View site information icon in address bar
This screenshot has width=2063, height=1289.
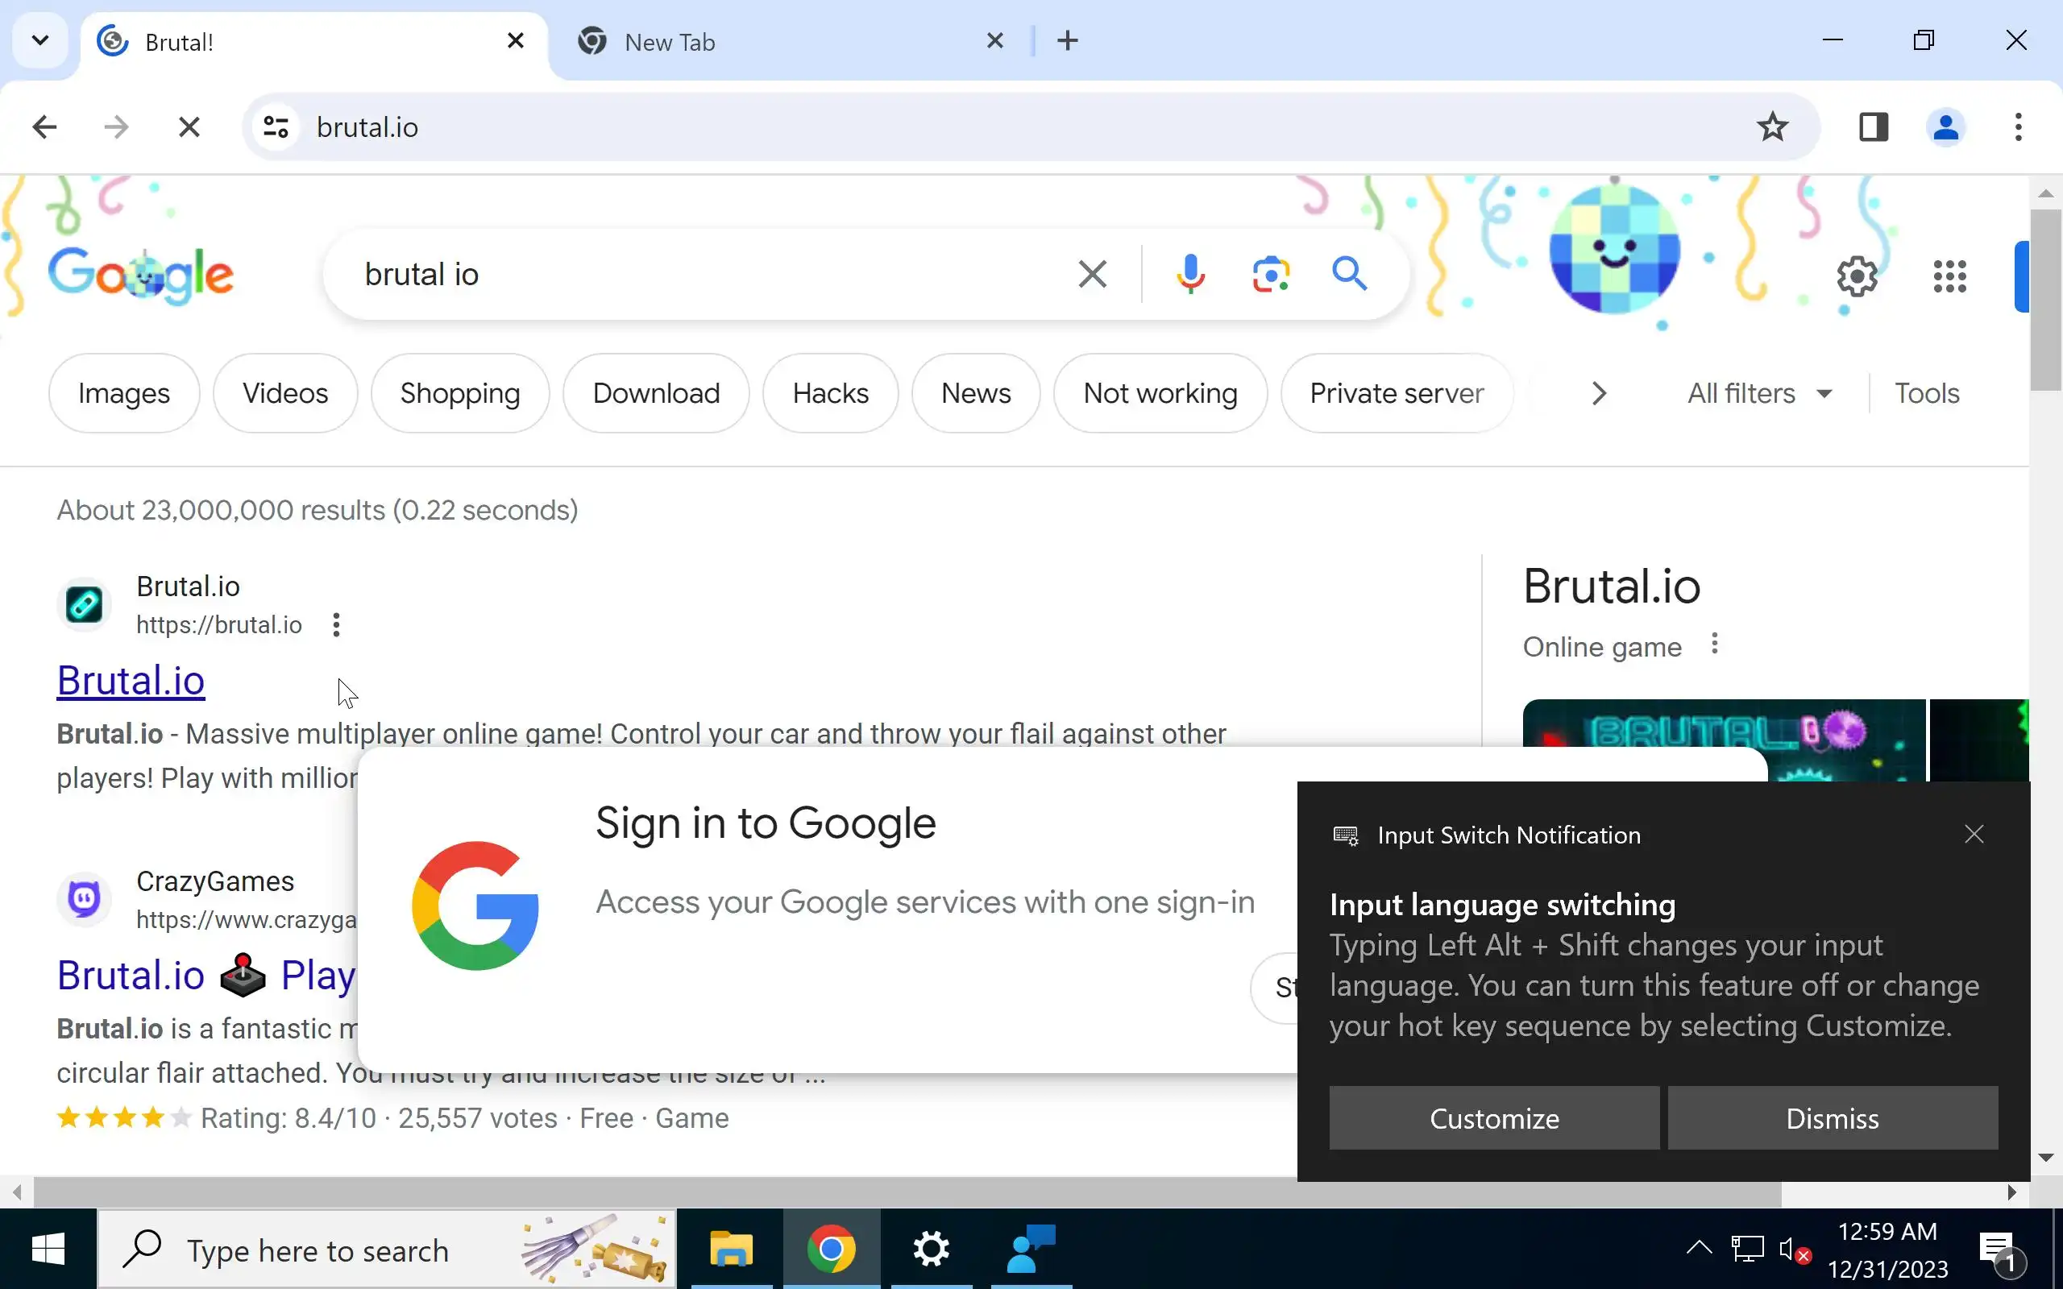tap(276, 127)
